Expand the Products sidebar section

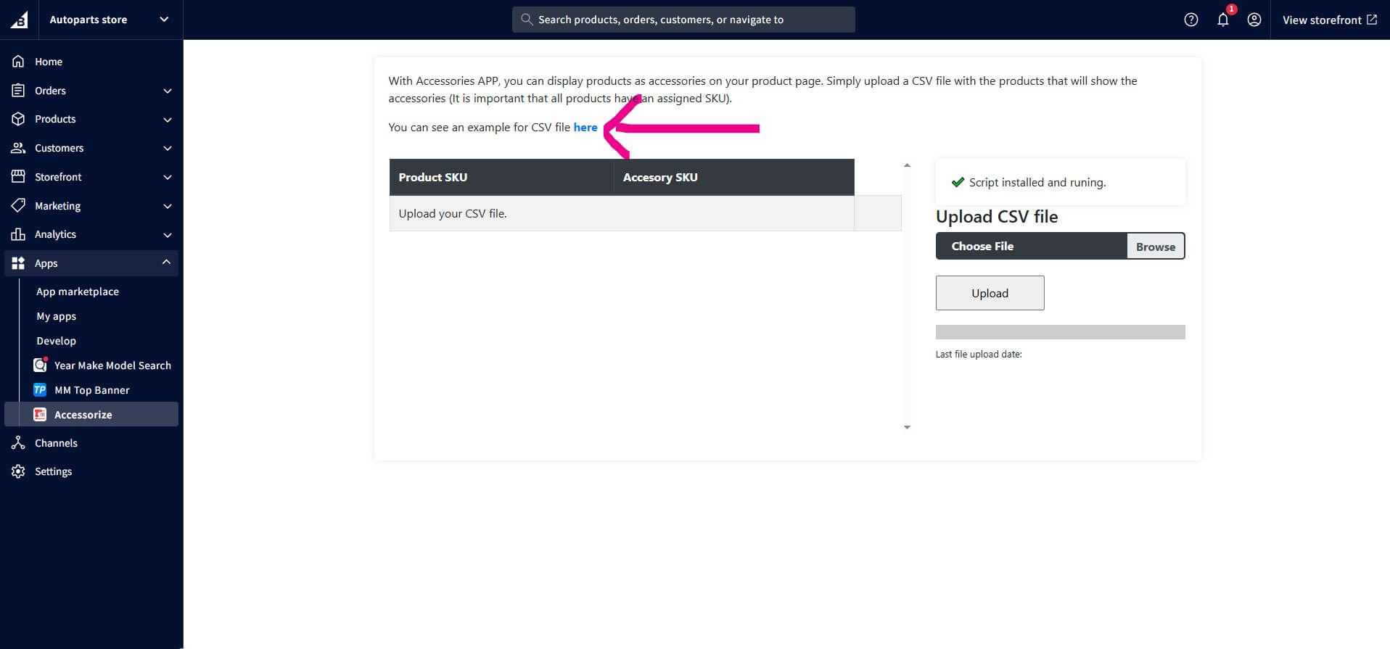coord(168,120)
